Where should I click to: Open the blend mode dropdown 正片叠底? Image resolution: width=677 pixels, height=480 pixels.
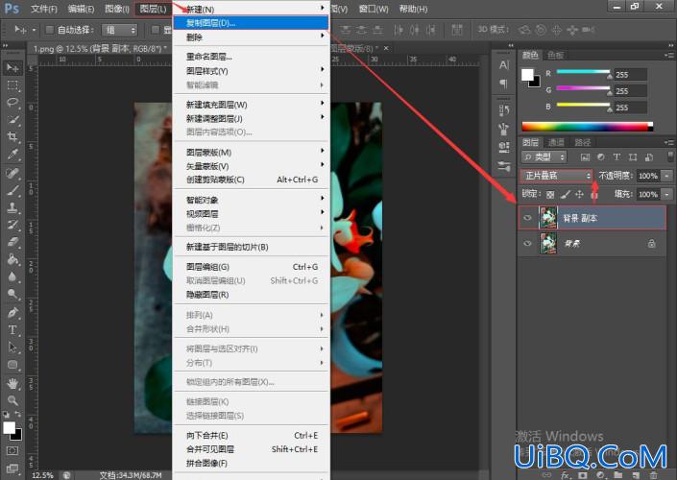[x=557, y=176]
